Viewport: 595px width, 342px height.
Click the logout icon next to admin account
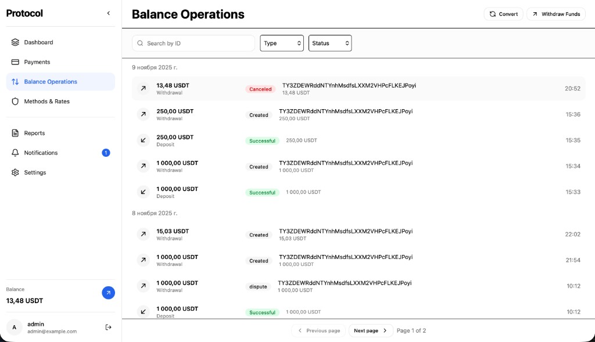[108, 327]
